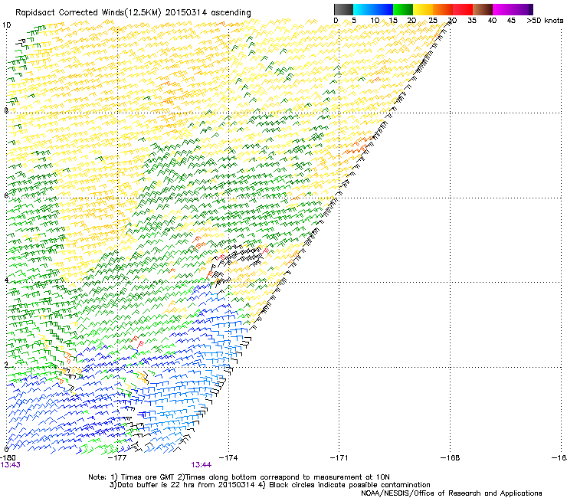
Task: Click the '4' latitude axis label
Action: tap(6, 280)
